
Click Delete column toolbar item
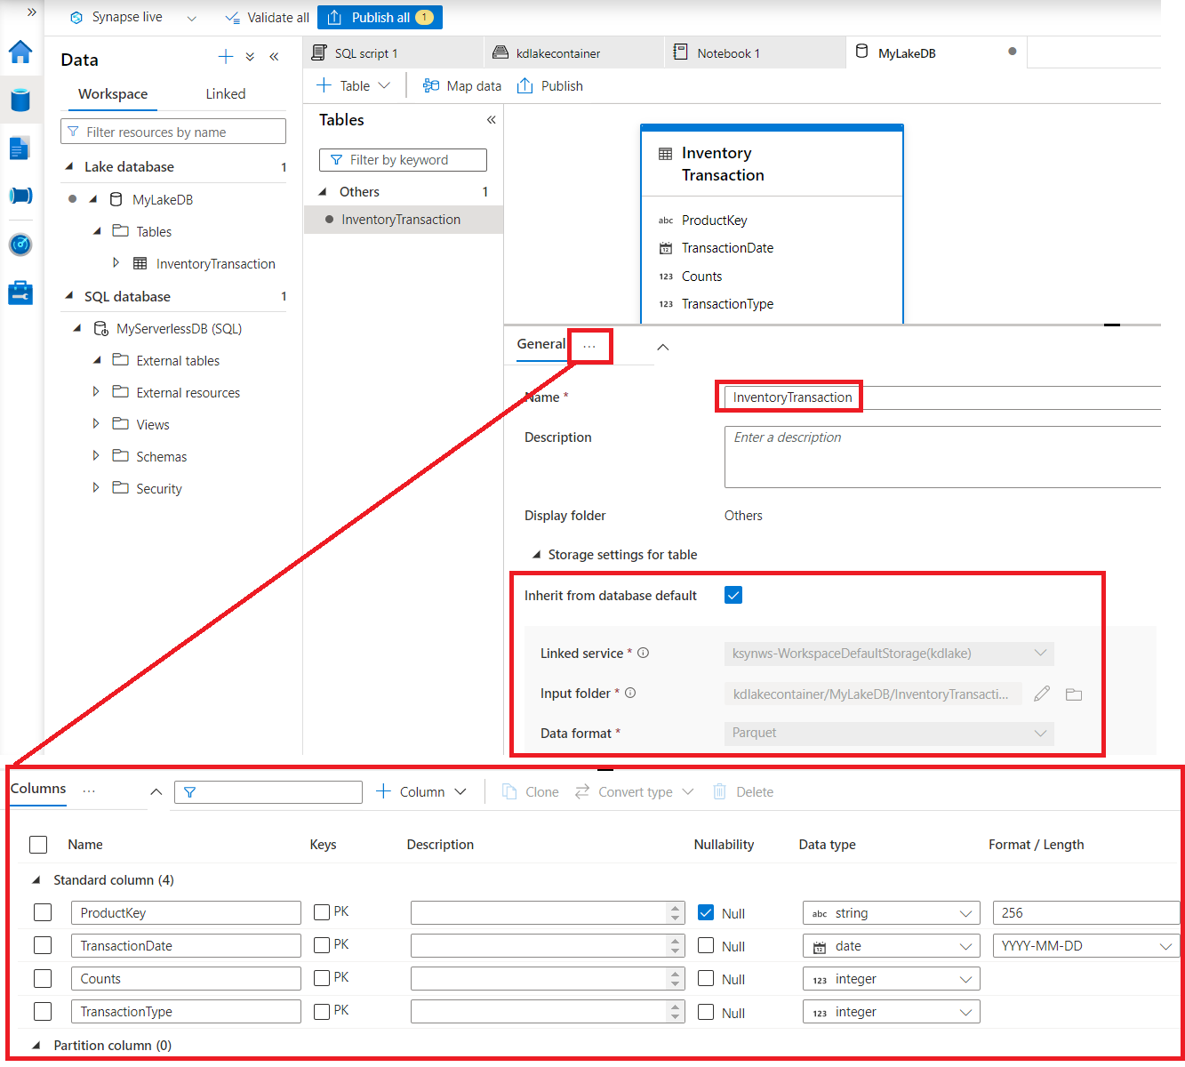click(743, 791)
